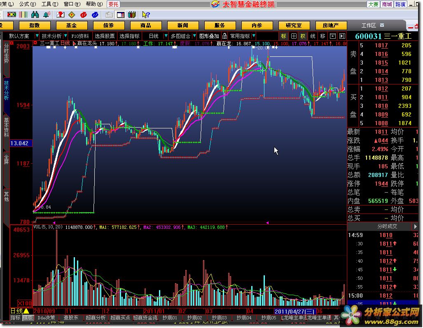423x328 pixels.
Task: Click the 商品 category button
Action: point(146,26)
